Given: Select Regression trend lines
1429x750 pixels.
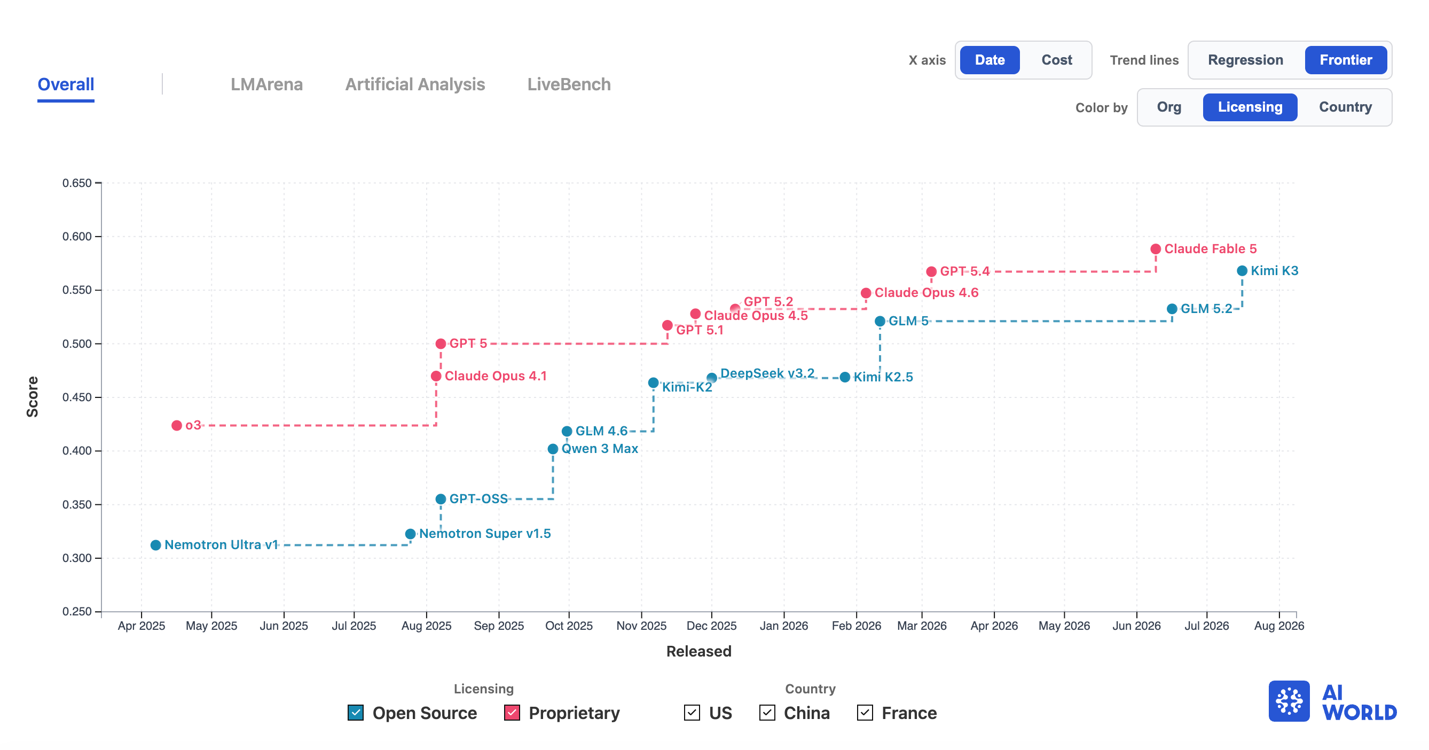Looking at the screenshot, I should point(1245,60).
